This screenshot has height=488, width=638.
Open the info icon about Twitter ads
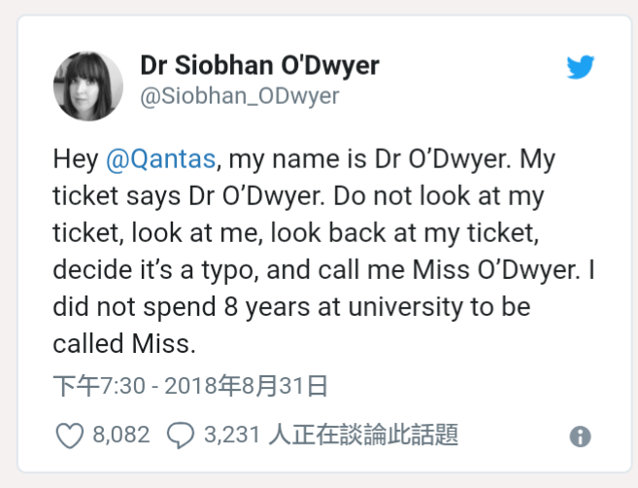[x=580, y=436]
